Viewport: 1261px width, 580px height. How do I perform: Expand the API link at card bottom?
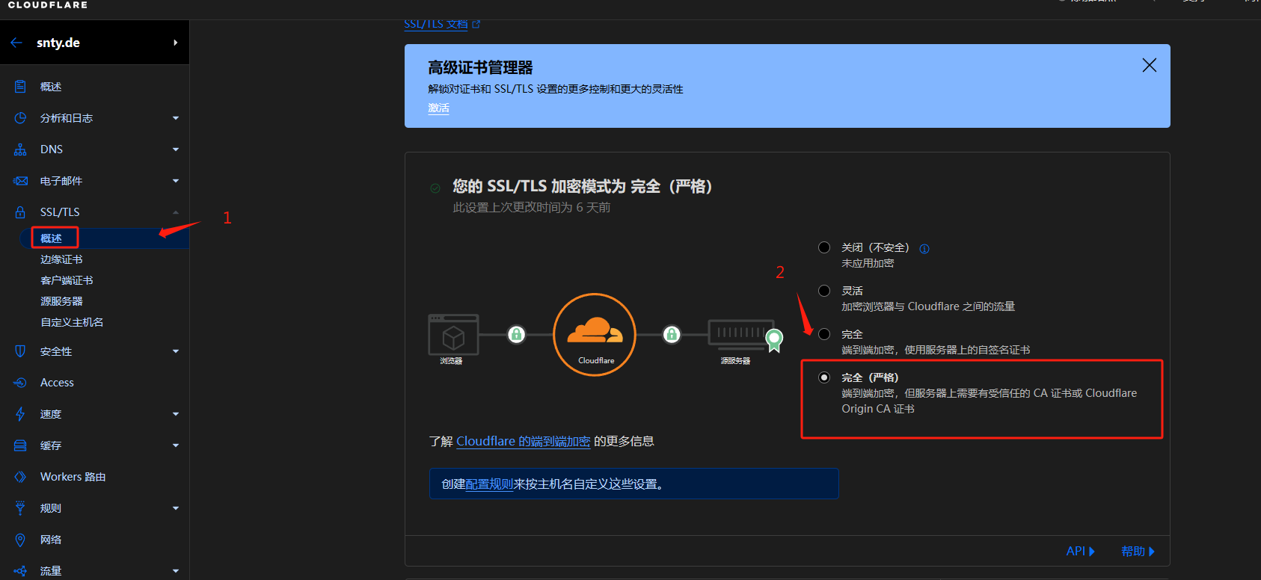coord(1080,551)
